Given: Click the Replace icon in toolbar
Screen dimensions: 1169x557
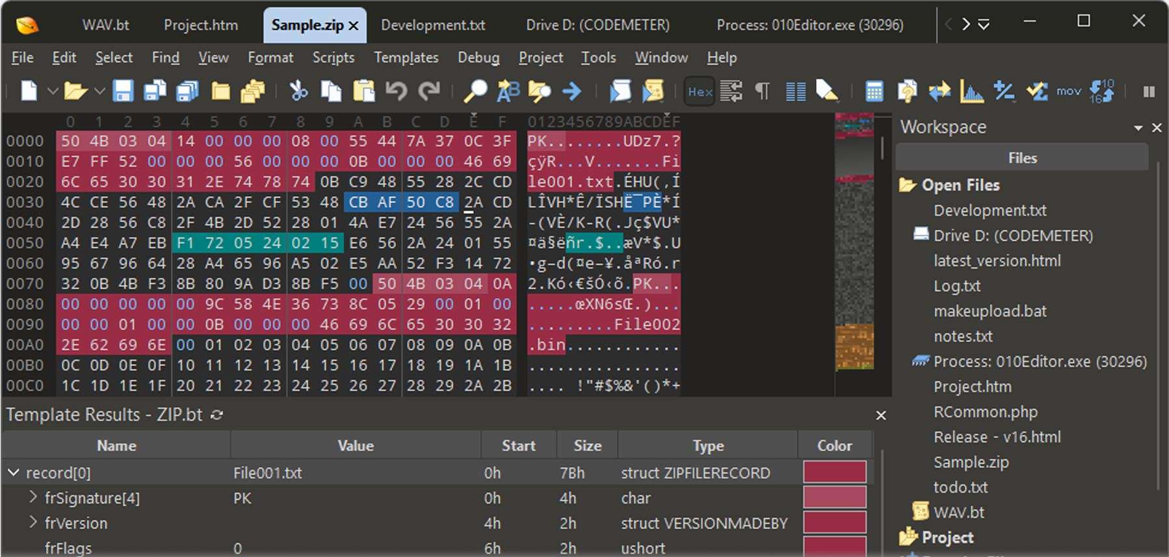Looking at the screenshot, I should pos(507,91).
